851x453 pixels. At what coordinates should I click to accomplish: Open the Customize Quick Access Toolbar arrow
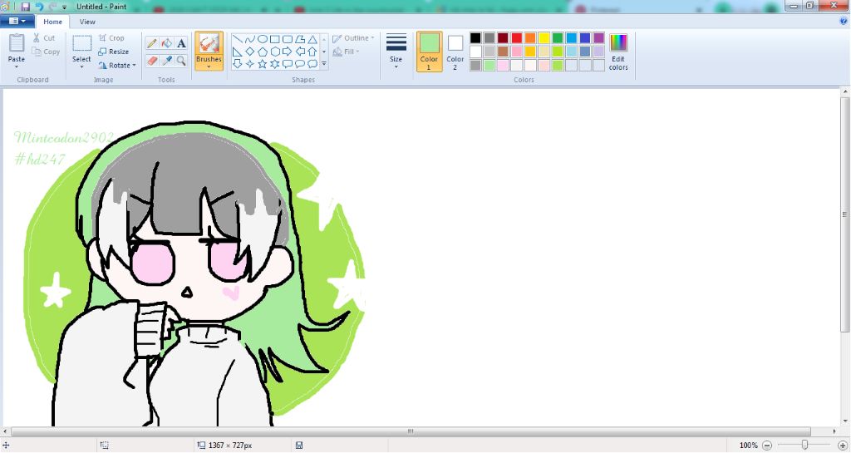(65, 7)
